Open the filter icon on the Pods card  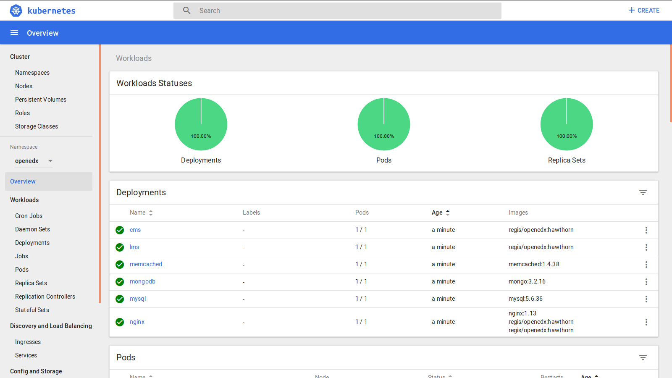[x=643, y=357]
